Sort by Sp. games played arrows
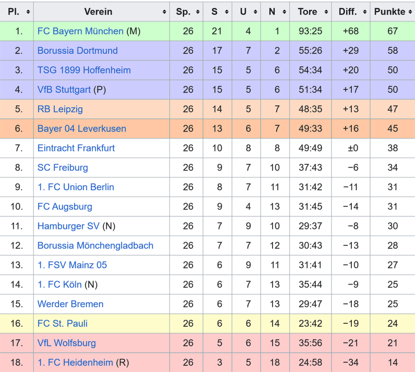This screenshot has height=372, width=415. [x=198, y=12]
